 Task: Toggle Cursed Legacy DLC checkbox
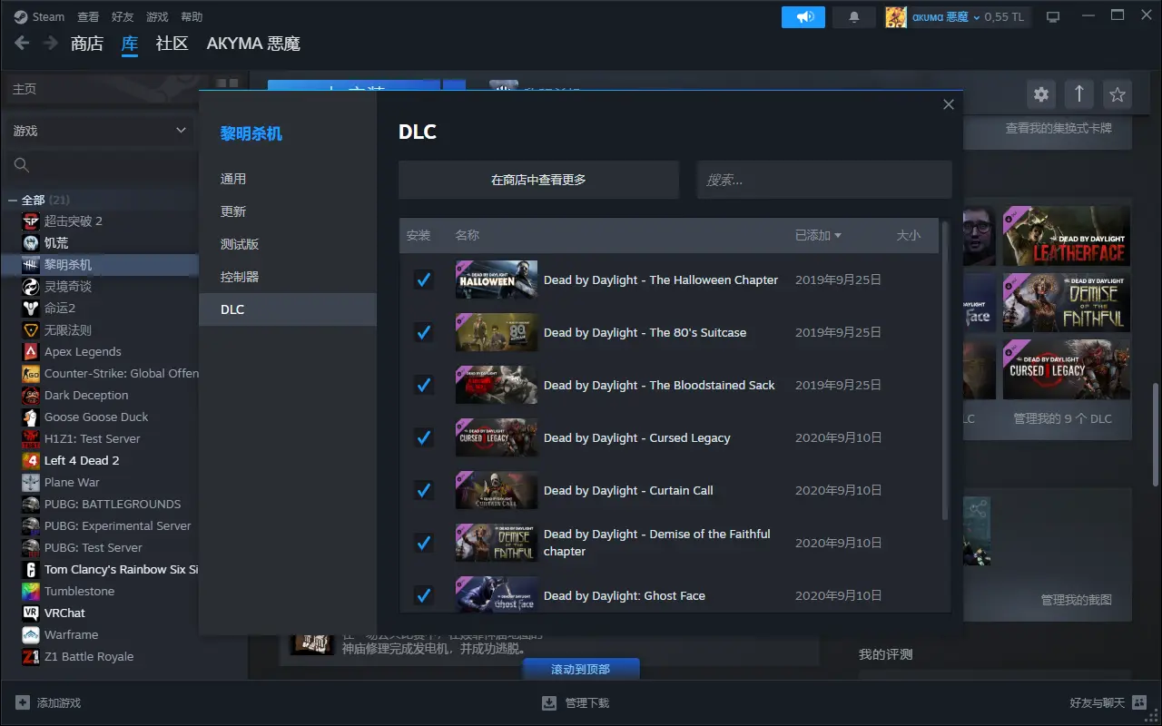click(x=423, y=437)
